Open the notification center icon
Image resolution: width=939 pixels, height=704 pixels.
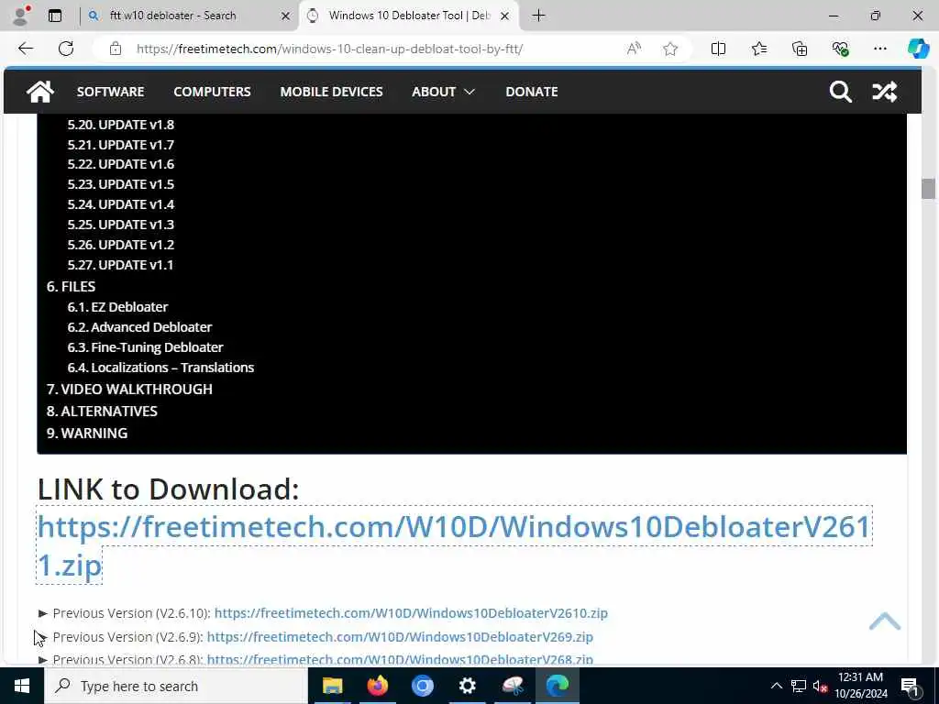pyautogui.click(x=910, y=687)
